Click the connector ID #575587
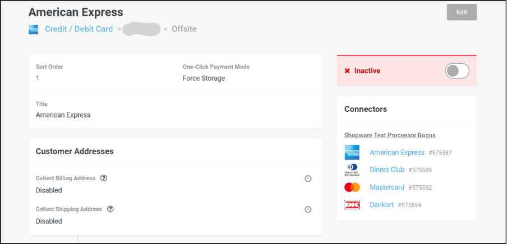 (x=440, y=153)
